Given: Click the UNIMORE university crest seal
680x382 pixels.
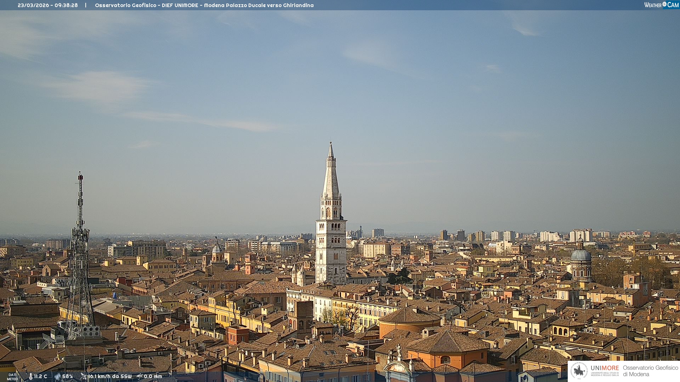Looking at the screenshot, I should [x=579, y=371].
